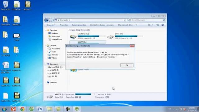199x112 pixels.
Task: Collapse the Libraries group
Action: [x=46, y=46]
